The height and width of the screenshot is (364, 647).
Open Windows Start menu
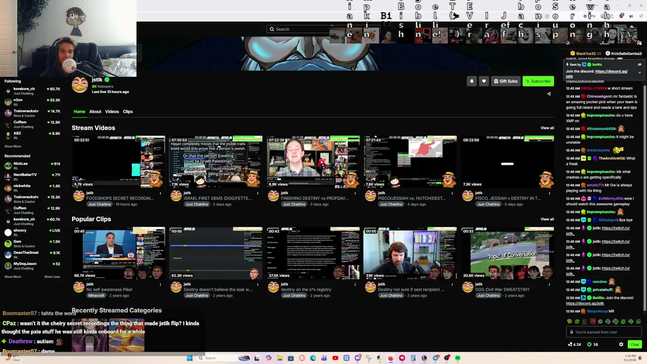click(190, 358)
